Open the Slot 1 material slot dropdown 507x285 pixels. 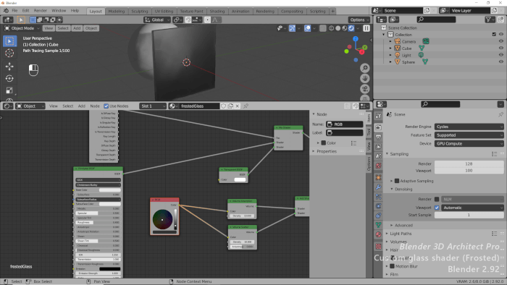click(x=153, y=106)
